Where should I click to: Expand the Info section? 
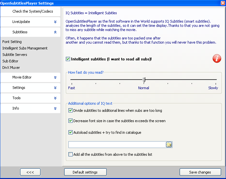(30, 108)
